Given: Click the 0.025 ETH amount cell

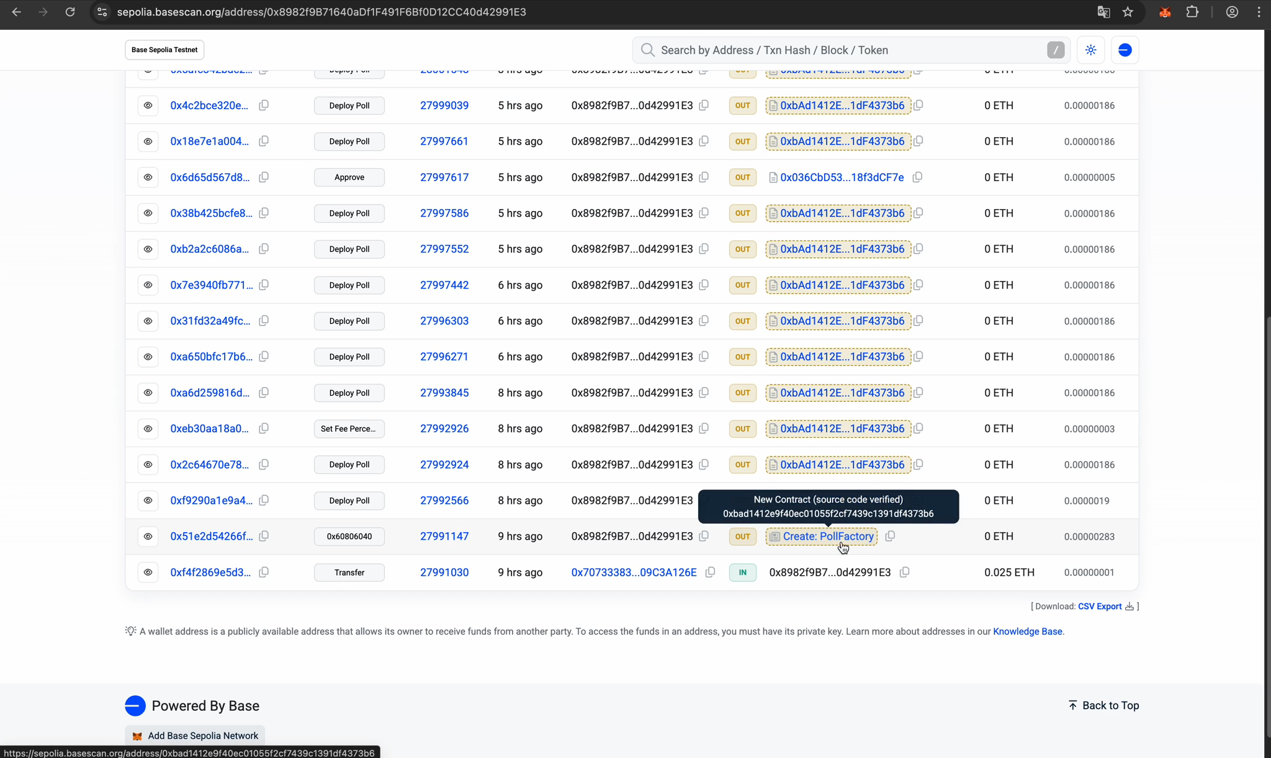Looking at the screenshot, I should (1009, 573).
